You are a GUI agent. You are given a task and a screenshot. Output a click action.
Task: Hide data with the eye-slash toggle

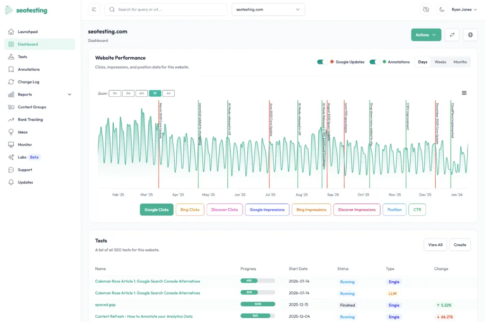[425, 9]
